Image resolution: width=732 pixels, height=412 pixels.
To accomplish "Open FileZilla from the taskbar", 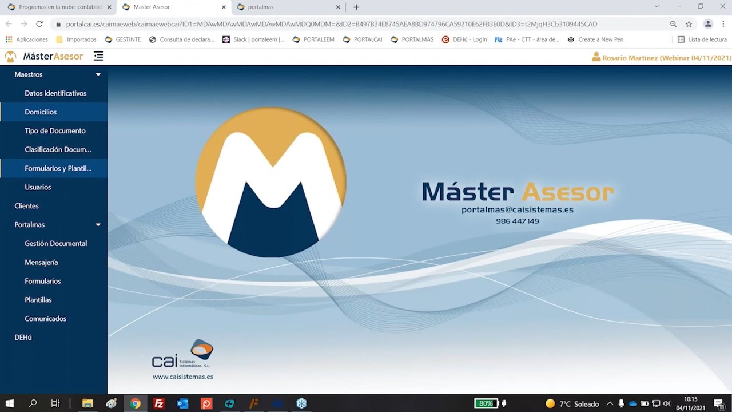I will click(159, 403).
